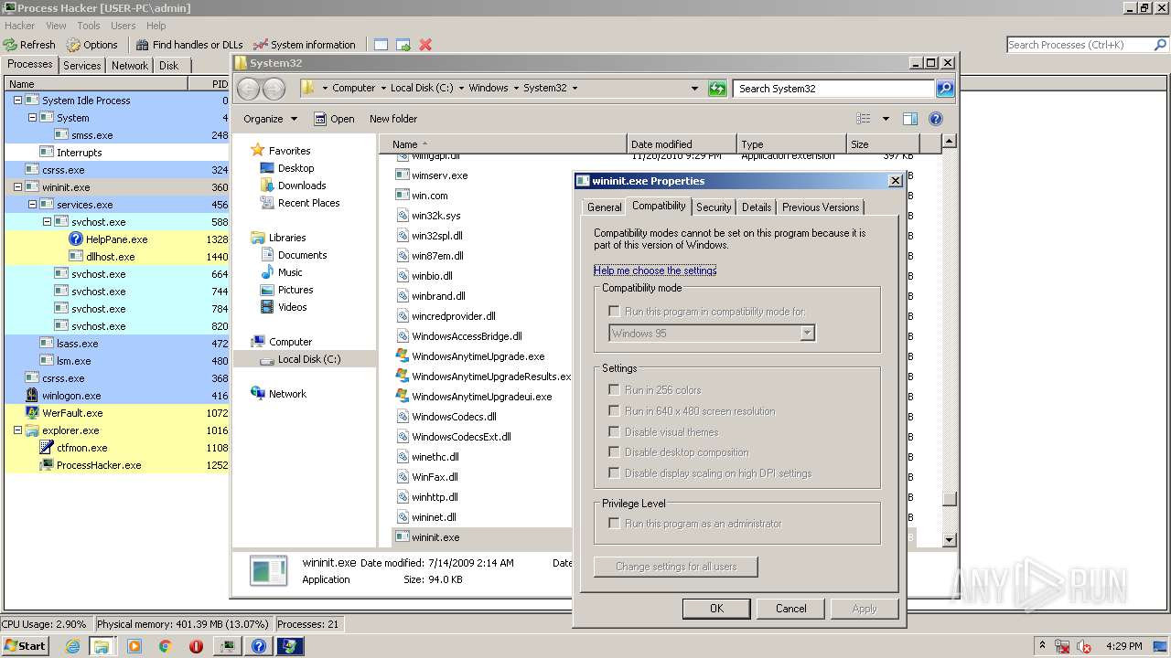Viewport: 1171px width, 658px height.
Task: Open Windows Explorer taskbar button
Action: (x=101, y=646)
